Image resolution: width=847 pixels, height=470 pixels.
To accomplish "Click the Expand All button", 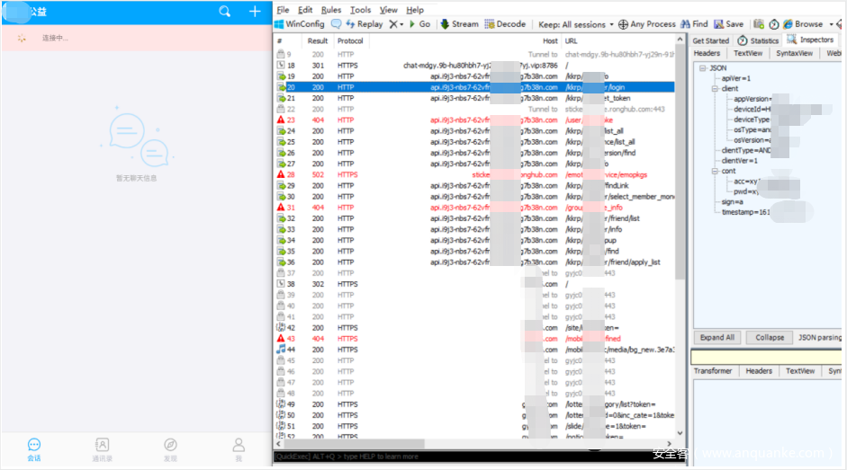I will 717,338.
